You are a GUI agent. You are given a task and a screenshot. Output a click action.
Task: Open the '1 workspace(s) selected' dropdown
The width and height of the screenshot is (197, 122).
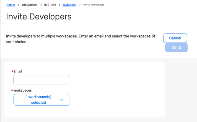click(39, 100)
